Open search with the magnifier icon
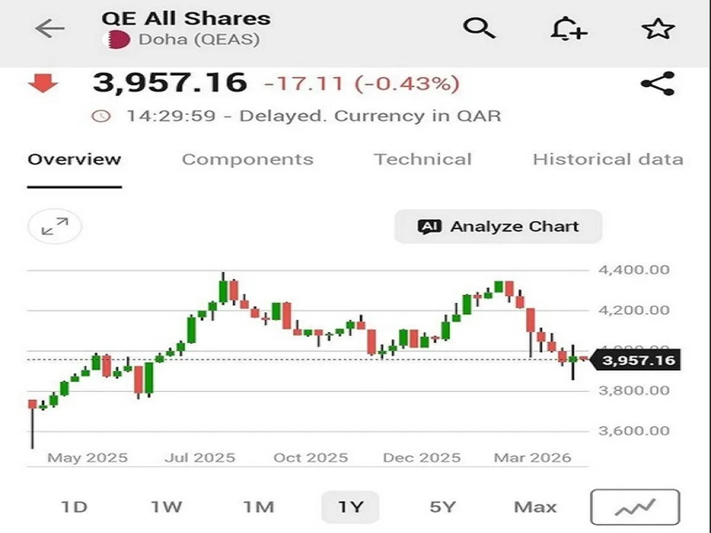The width and height of the screenshot is (711, 533). (479, 28)
